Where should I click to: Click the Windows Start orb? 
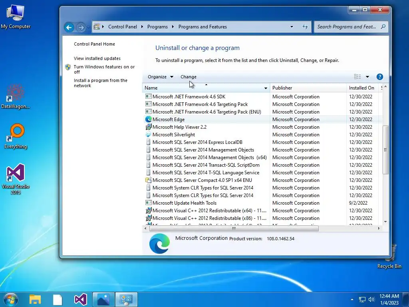point(11,299)
